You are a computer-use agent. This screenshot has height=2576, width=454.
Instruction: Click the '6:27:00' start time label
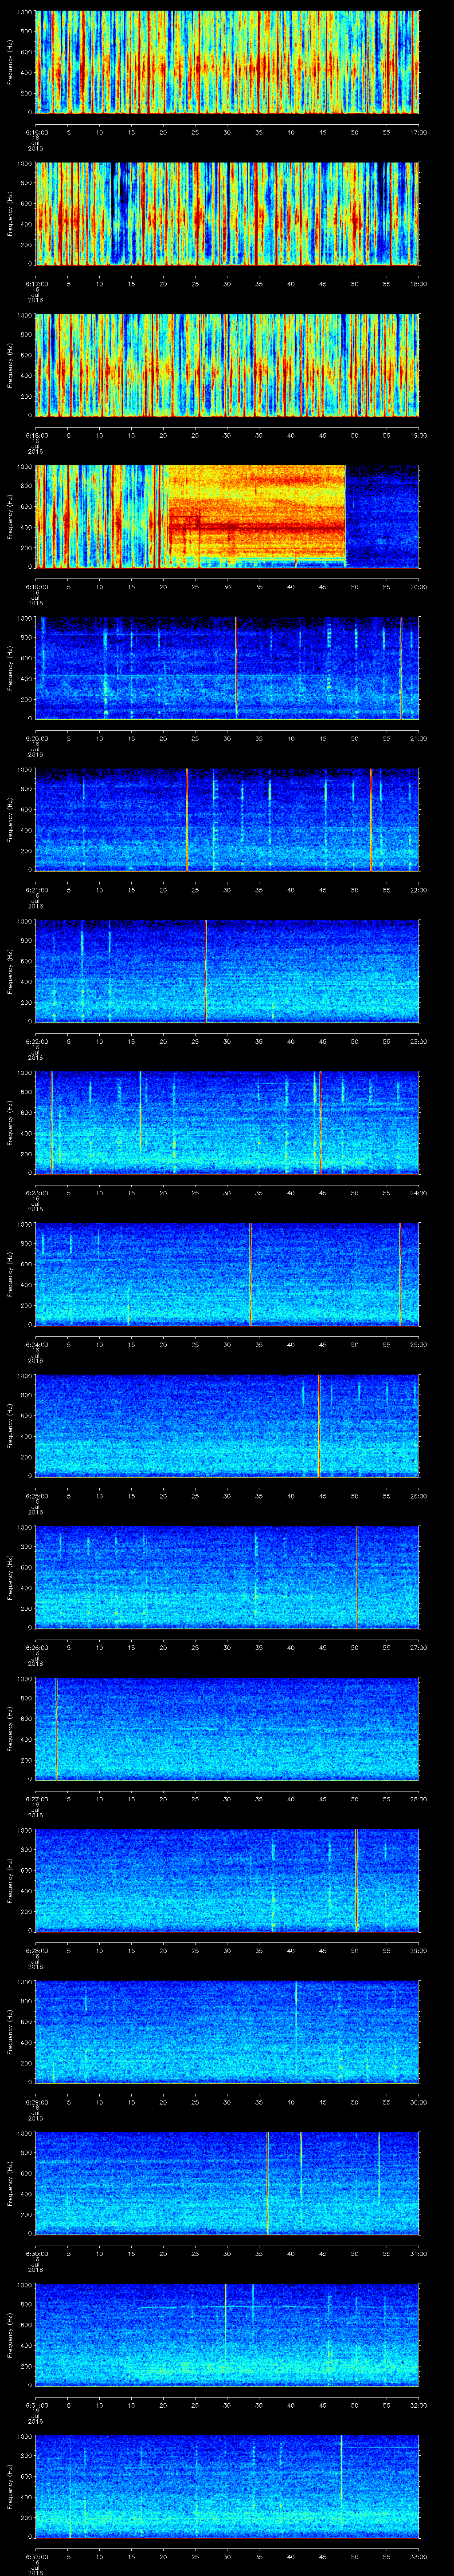[36, 1798]
